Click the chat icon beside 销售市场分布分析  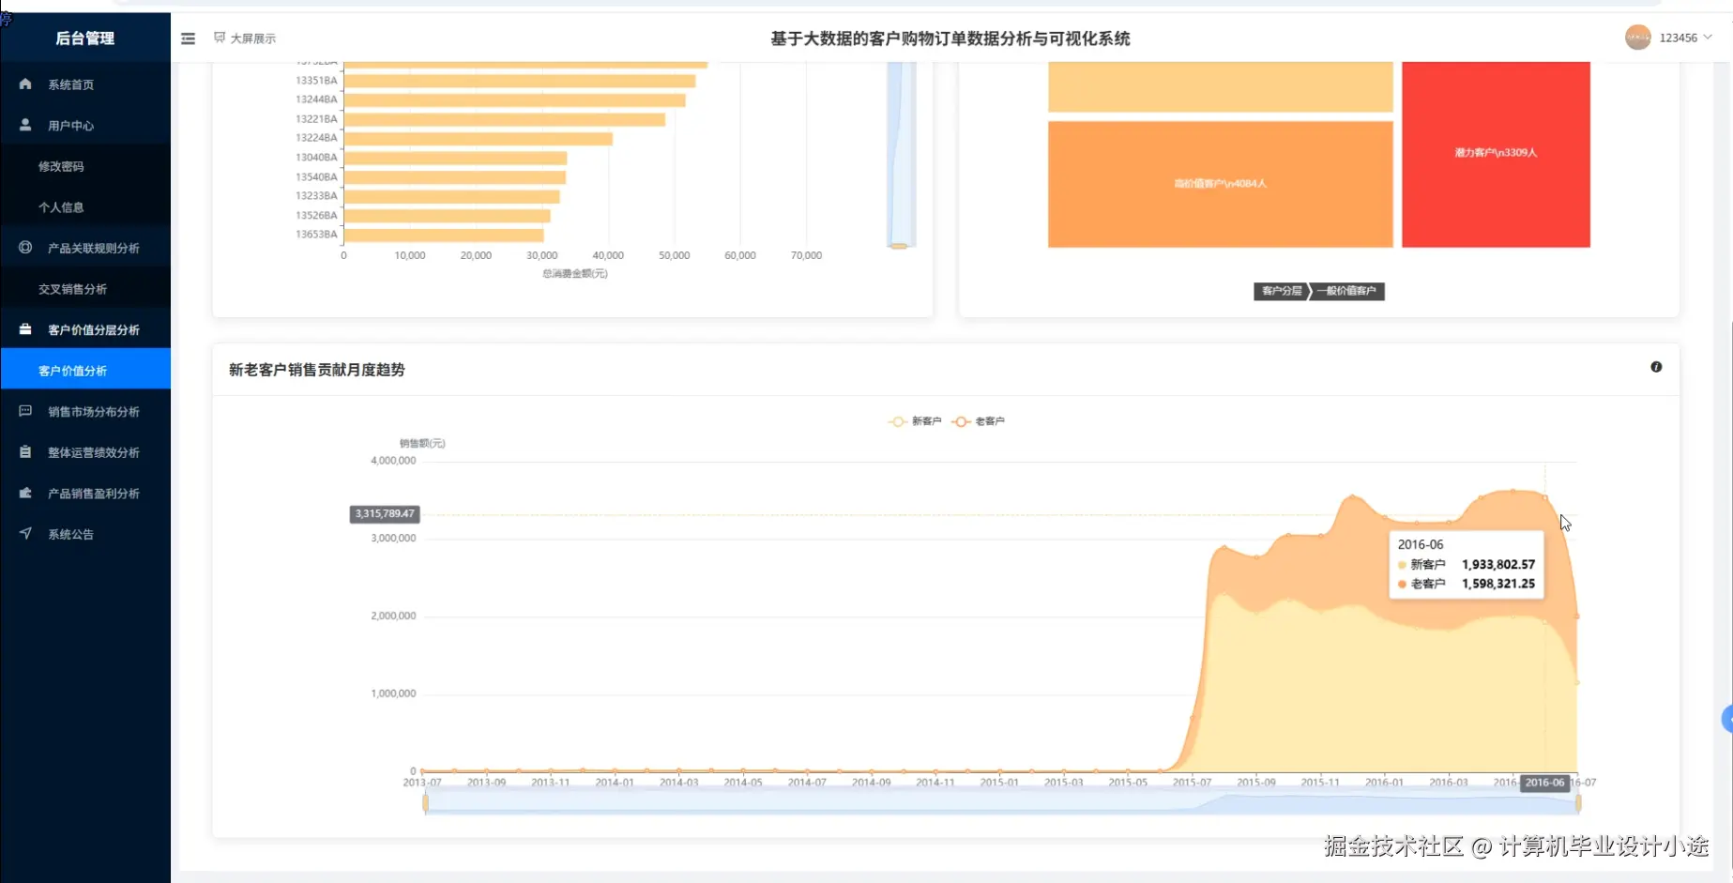coord(25,411)
